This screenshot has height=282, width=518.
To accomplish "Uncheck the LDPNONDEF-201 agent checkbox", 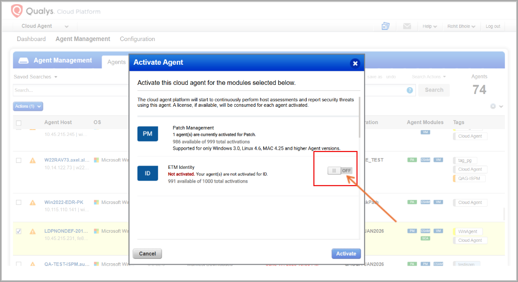I will (19, 231).
